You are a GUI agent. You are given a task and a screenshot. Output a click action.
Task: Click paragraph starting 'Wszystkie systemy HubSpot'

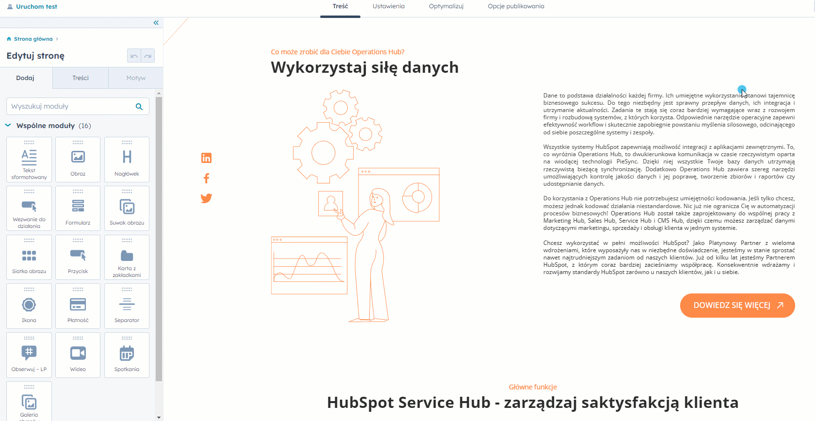click(669, 165)
